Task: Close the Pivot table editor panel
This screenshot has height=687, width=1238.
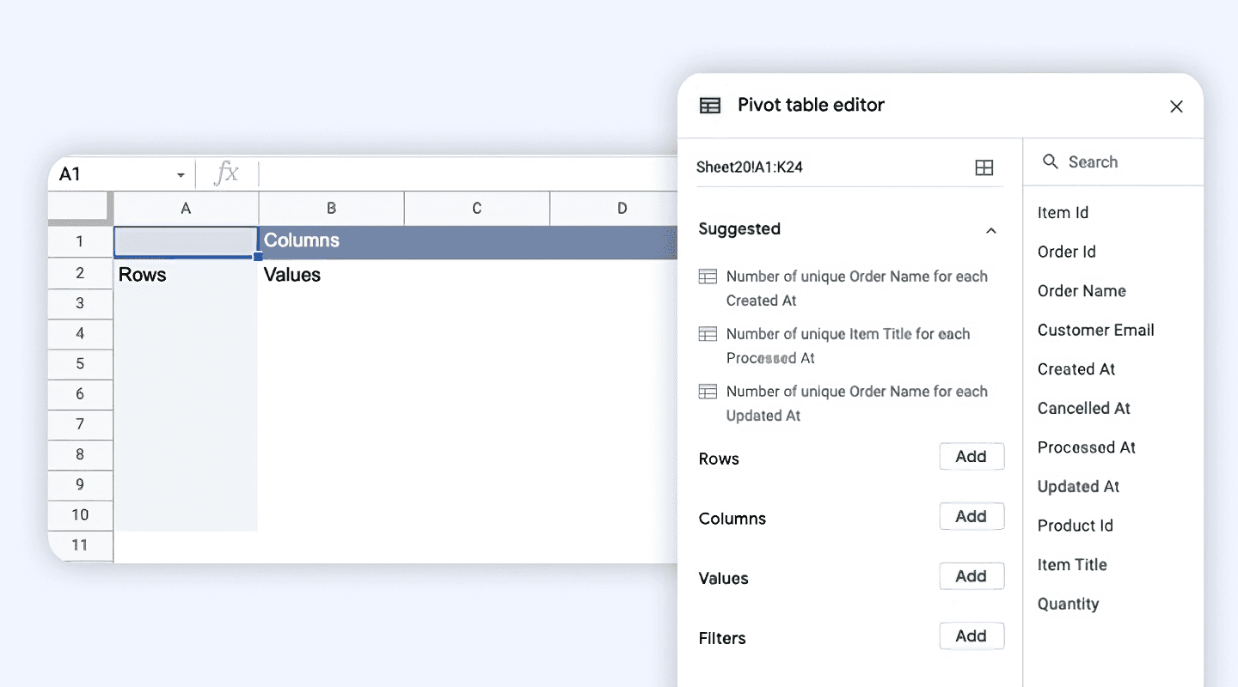Action: tap(1176, 106)
